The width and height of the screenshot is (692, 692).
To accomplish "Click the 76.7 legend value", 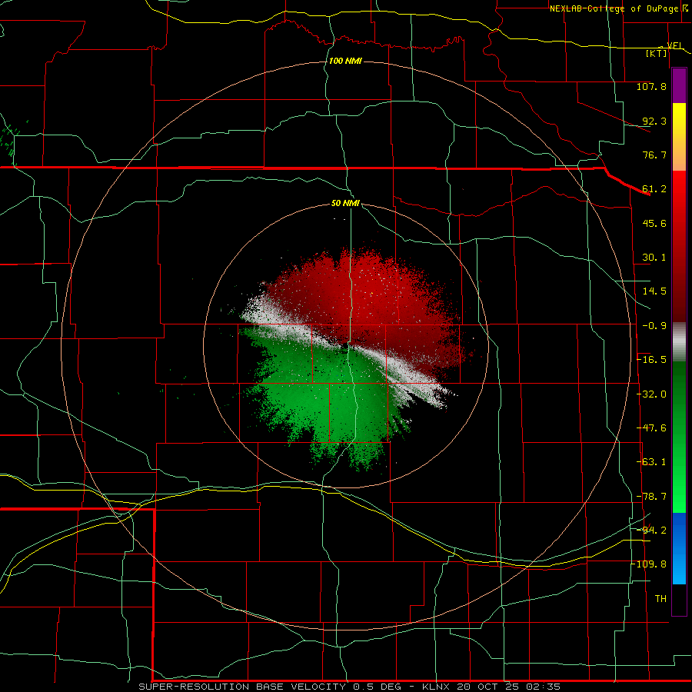I will pos(654,155).
